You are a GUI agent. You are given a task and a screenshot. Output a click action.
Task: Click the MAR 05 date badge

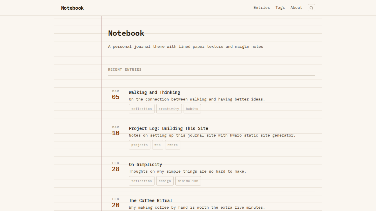(x=115, y=95)
